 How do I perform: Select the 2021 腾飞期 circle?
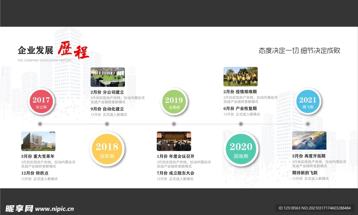point(309,102)
